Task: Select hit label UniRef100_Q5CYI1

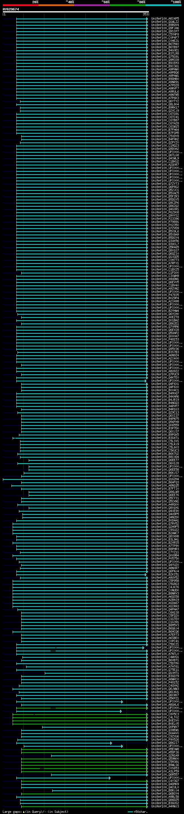Action: pyautogui.click(x=165, y=498)
